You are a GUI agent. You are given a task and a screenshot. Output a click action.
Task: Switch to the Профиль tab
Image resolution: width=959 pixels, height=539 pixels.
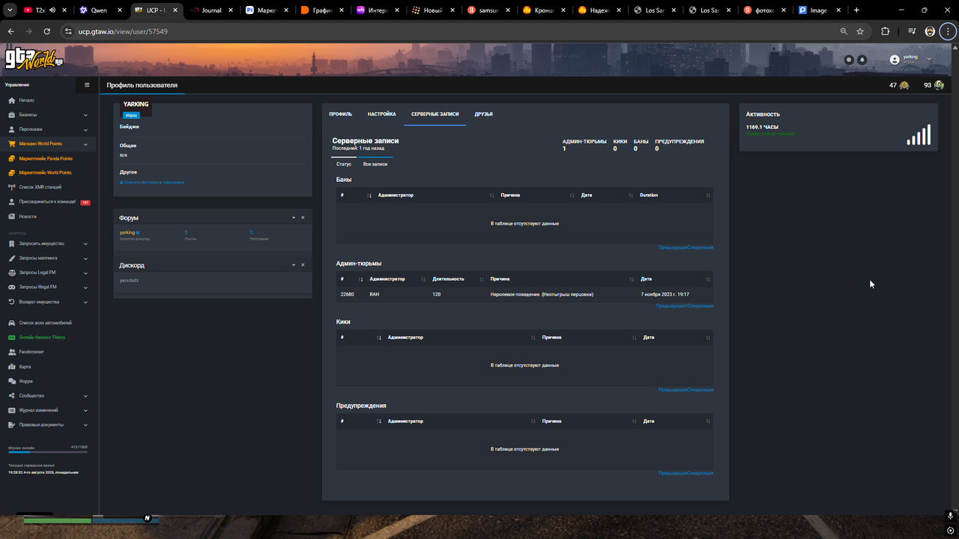(x=340, y=115)
